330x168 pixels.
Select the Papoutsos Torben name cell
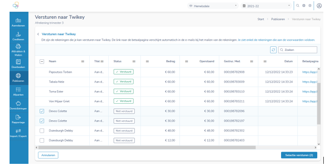pyautogui.click(x=61, y=72)
